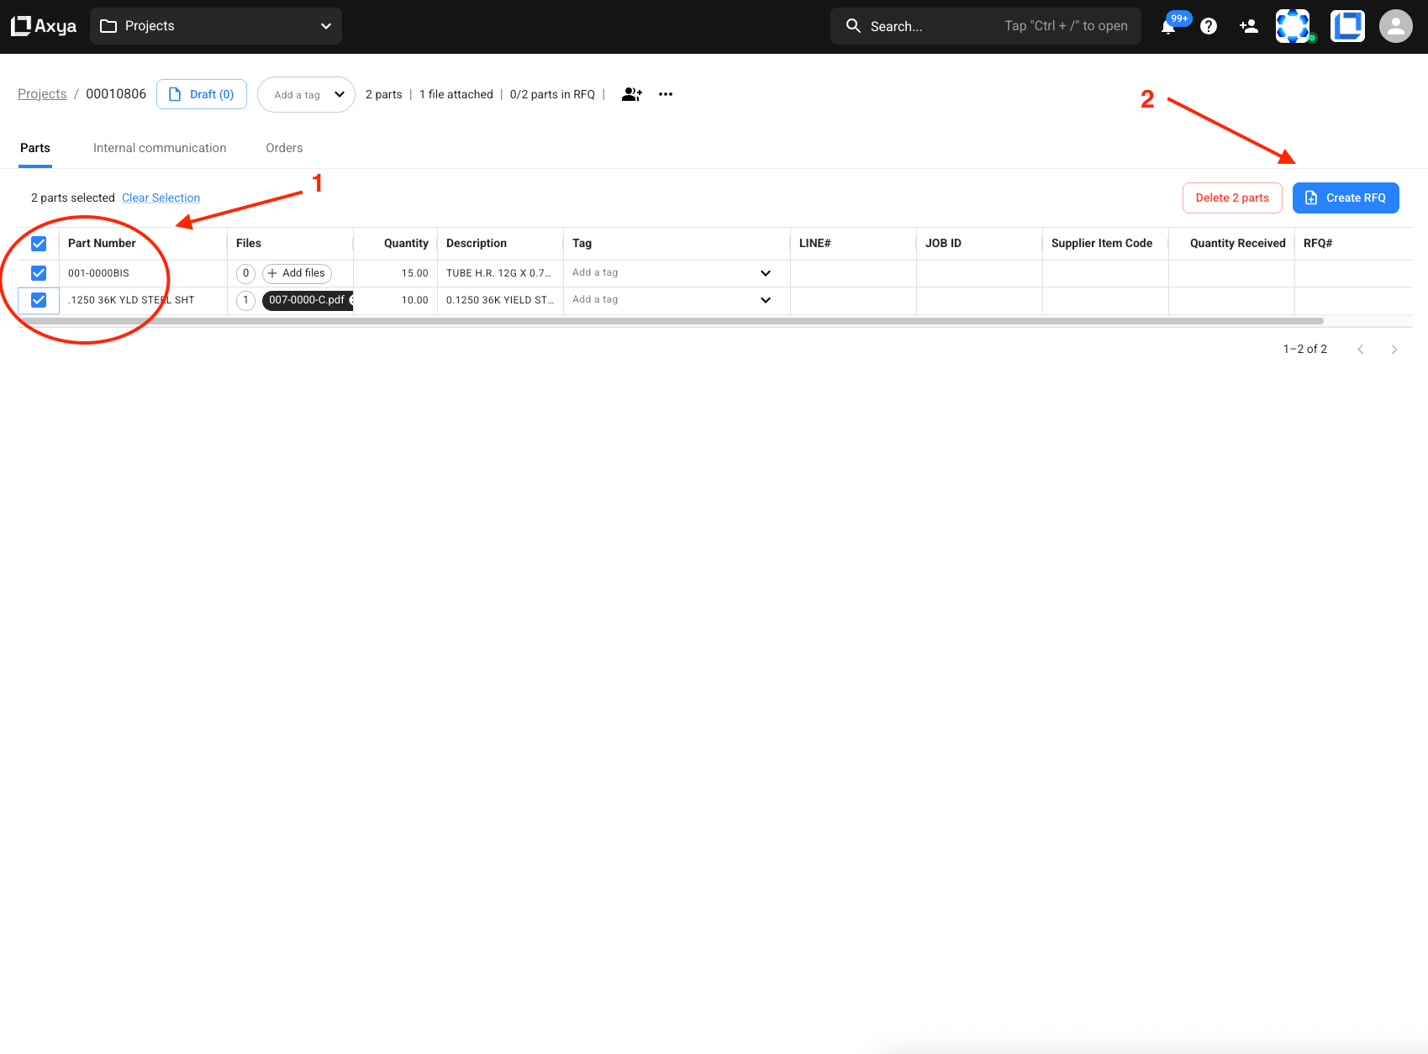Click the blue square company logo icon
The height and width of the screenshot is (1054, 1428).
click(1347, 26)
